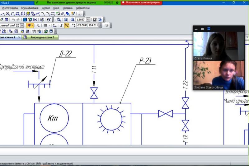The image size is (249, 166).
Task: Open the Библиотеки menu
Action: [82, 8]
